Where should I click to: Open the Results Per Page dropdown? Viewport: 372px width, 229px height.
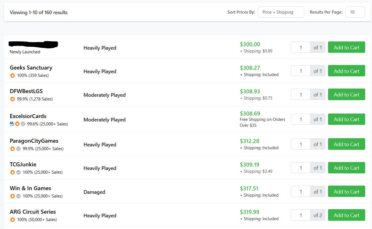click(355, 12)
